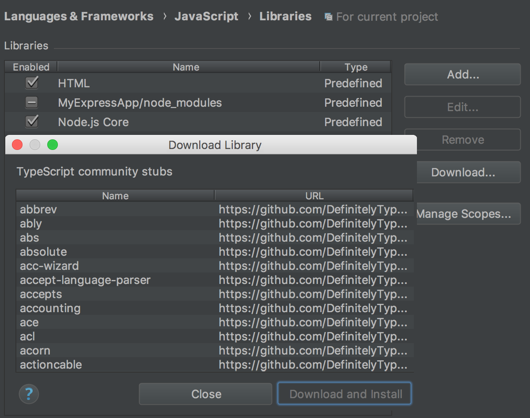This screenshot has height=418, width=530.
Task: Toggle the Node.js Core checkbox
Action: [32, 121]
